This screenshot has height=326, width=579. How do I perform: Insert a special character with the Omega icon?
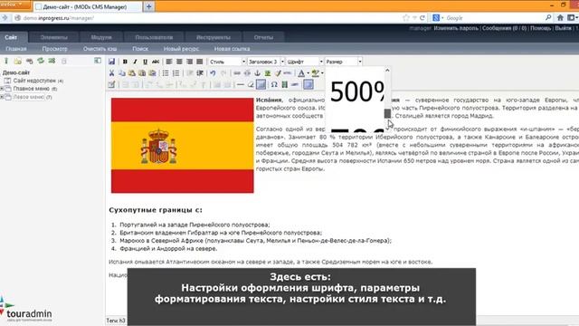click(x=274, y=84)
